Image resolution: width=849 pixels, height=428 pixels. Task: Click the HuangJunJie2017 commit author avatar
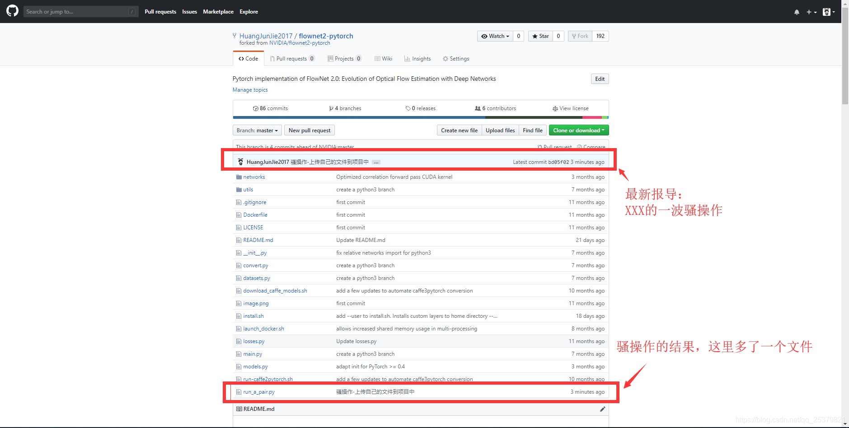240,162
